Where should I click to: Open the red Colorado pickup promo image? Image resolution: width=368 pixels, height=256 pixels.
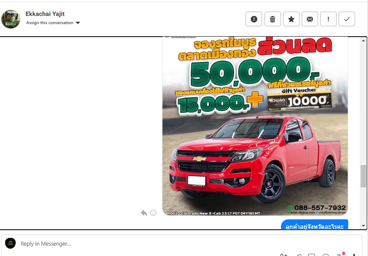[x=255, y=126]
